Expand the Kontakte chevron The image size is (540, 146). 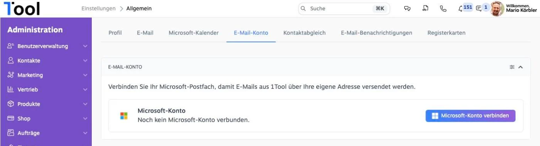[85, 61]
